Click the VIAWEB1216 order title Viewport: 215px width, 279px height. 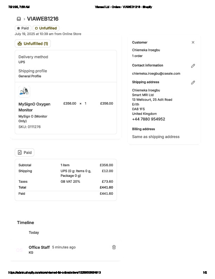tap(43, 19)
